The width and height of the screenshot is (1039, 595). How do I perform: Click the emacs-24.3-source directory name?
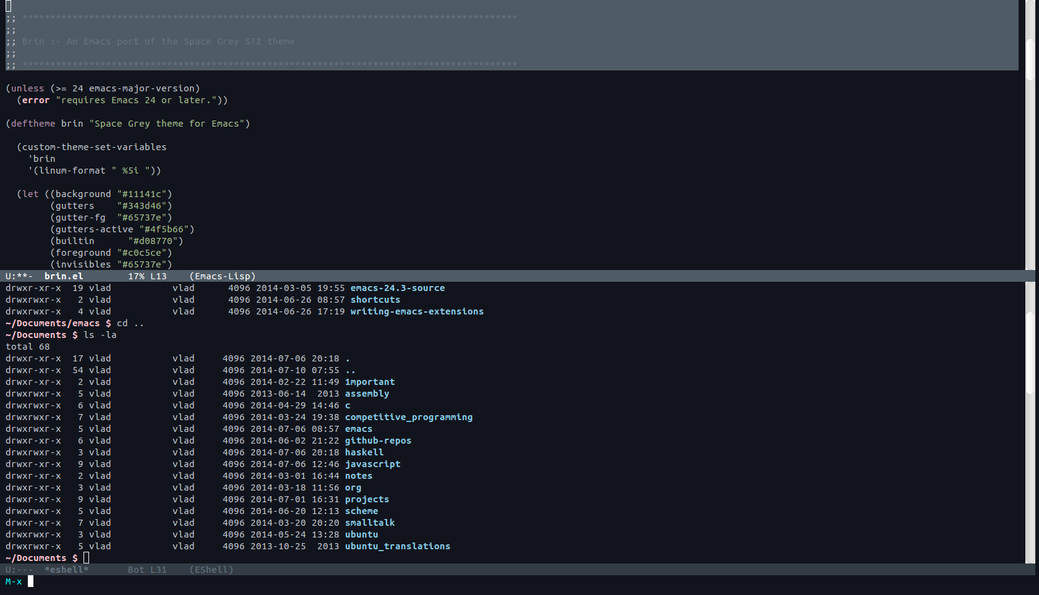398,288
